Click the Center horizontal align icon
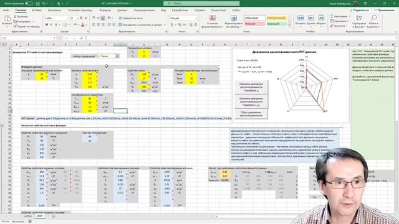399x224 pixels. (x=99, y=25)
